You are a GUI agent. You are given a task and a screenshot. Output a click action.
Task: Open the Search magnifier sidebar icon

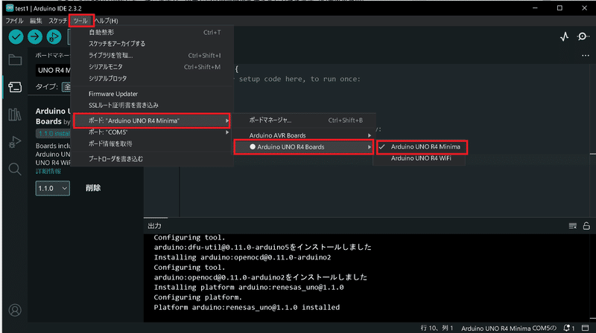click(15, 169)
